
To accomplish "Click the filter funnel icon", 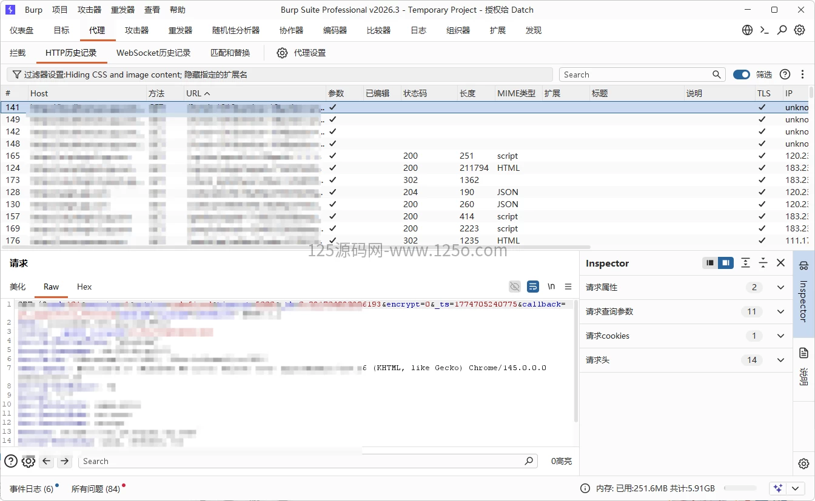I will pyautogui.click(x=16, y=75).
